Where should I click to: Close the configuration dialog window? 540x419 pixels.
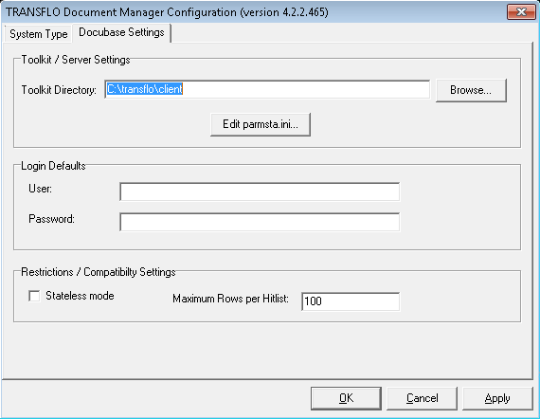[x=521, y=12]
